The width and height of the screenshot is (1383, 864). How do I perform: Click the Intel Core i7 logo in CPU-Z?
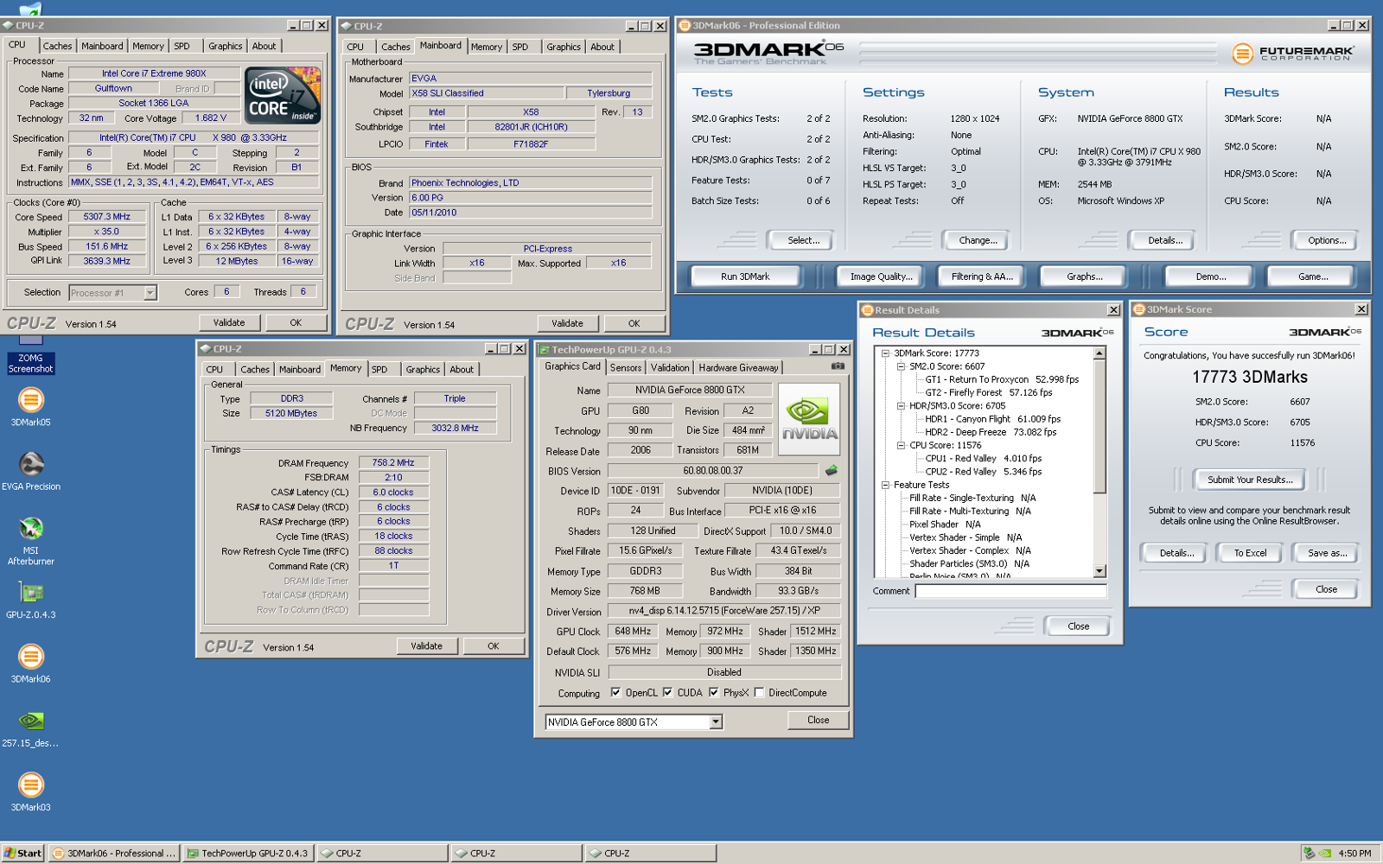(x=283, y=95)
